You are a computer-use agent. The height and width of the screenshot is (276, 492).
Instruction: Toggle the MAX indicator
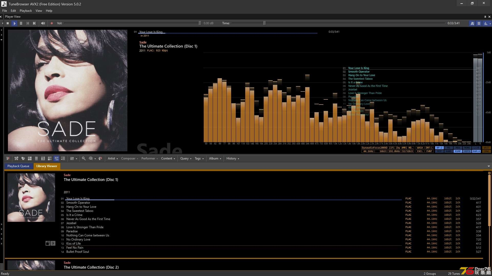[458, 148]
